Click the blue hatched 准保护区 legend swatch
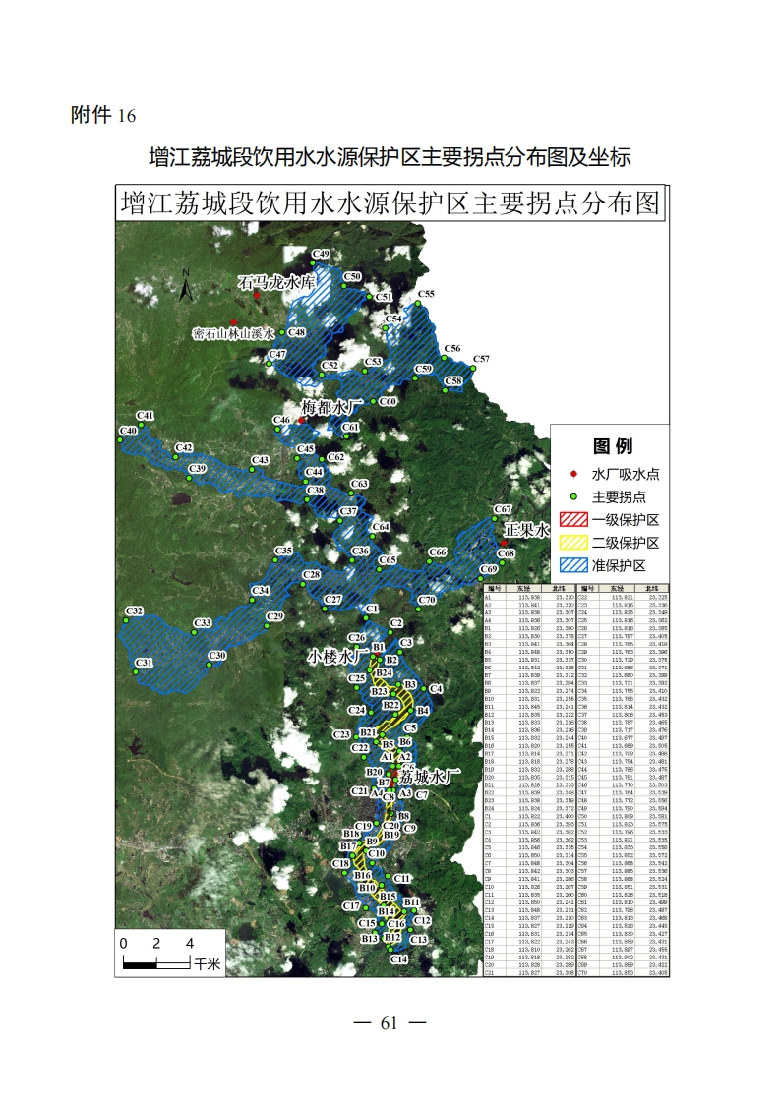The width and height of the screenshot is (780, 1103). click(x=573, y=565)
